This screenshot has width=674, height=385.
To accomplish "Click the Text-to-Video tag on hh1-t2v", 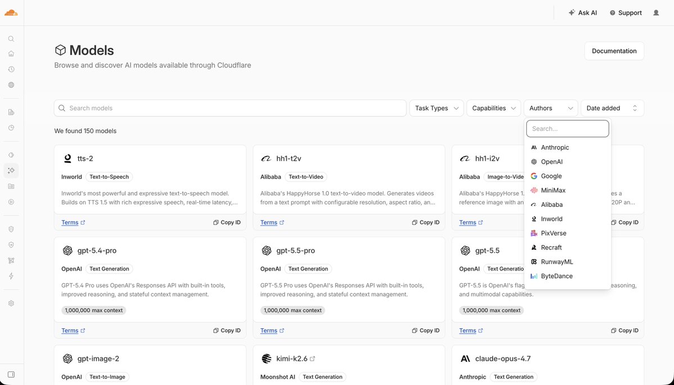I will [306, 176].
